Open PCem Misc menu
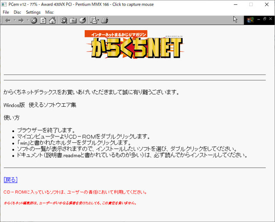This screenshot has width=275, height=222. pos(49,12)
